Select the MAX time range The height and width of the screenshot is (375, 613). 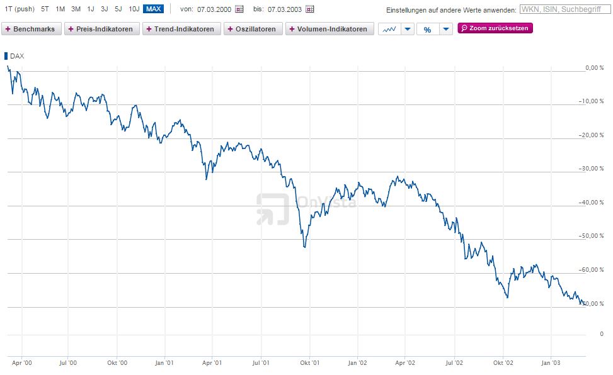(x=153, y=9)
